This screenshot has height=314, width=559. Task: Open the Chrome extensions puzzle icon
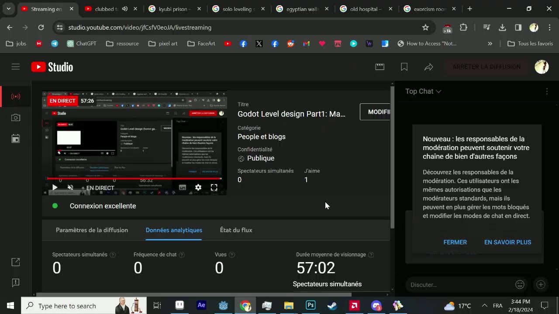(464, 27)
